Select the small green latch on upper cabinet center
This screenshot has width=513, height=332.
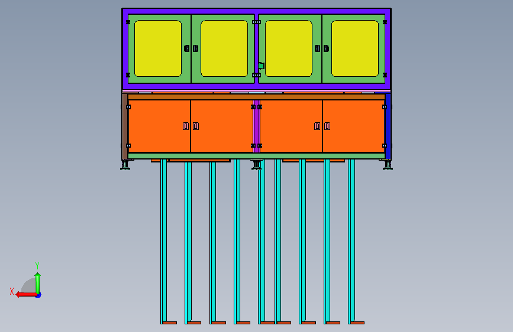pyautogui.click(x=261, y=66)
